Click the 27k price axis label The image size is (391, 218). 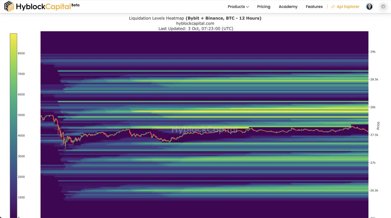[373, 163]
